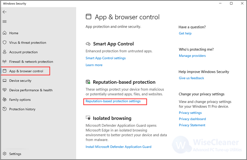Click the Settings gear icon
The image size is (247, 160).
click(5, 154)
